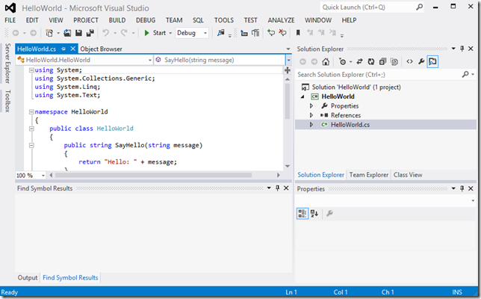The width and height of the screenshot is (481, 299).
Task: Sort properties alphabetically in Properties panel
Action: tap(314, 213)
